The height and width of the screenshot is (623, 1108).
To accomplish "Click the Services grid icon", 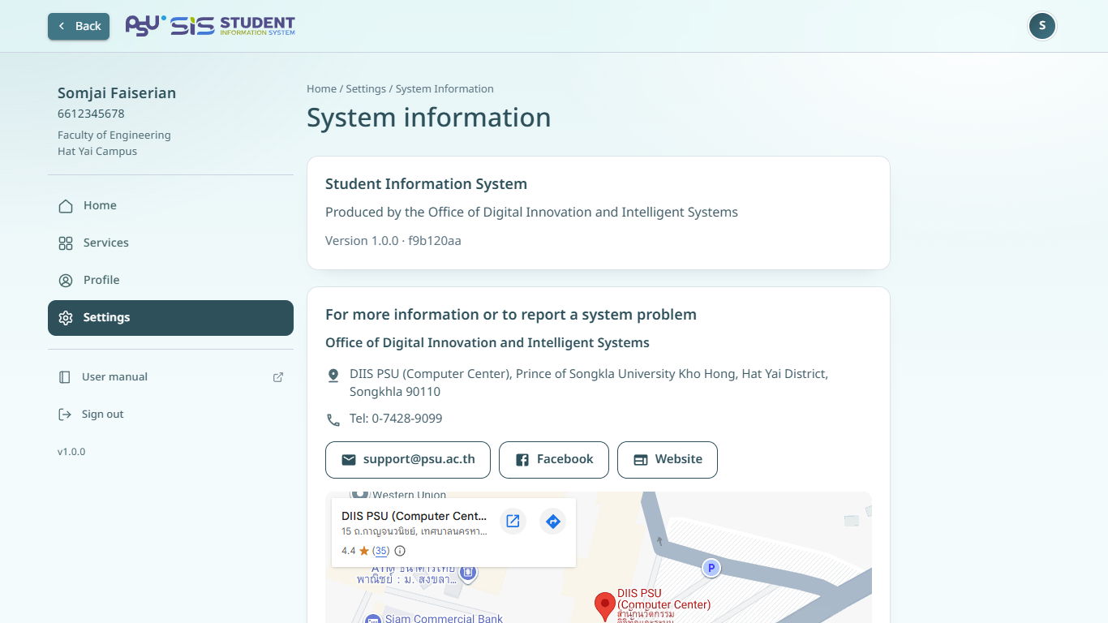I will click(x=66, y=243).
